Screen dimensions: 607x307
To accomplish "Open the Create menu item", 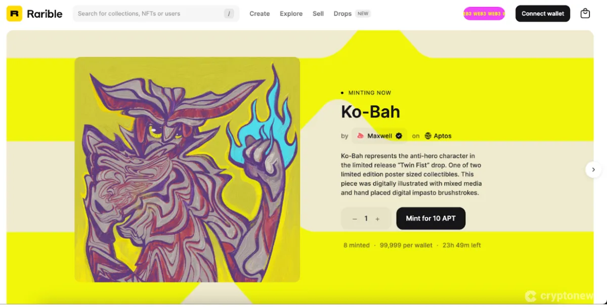I will (259, 14).
